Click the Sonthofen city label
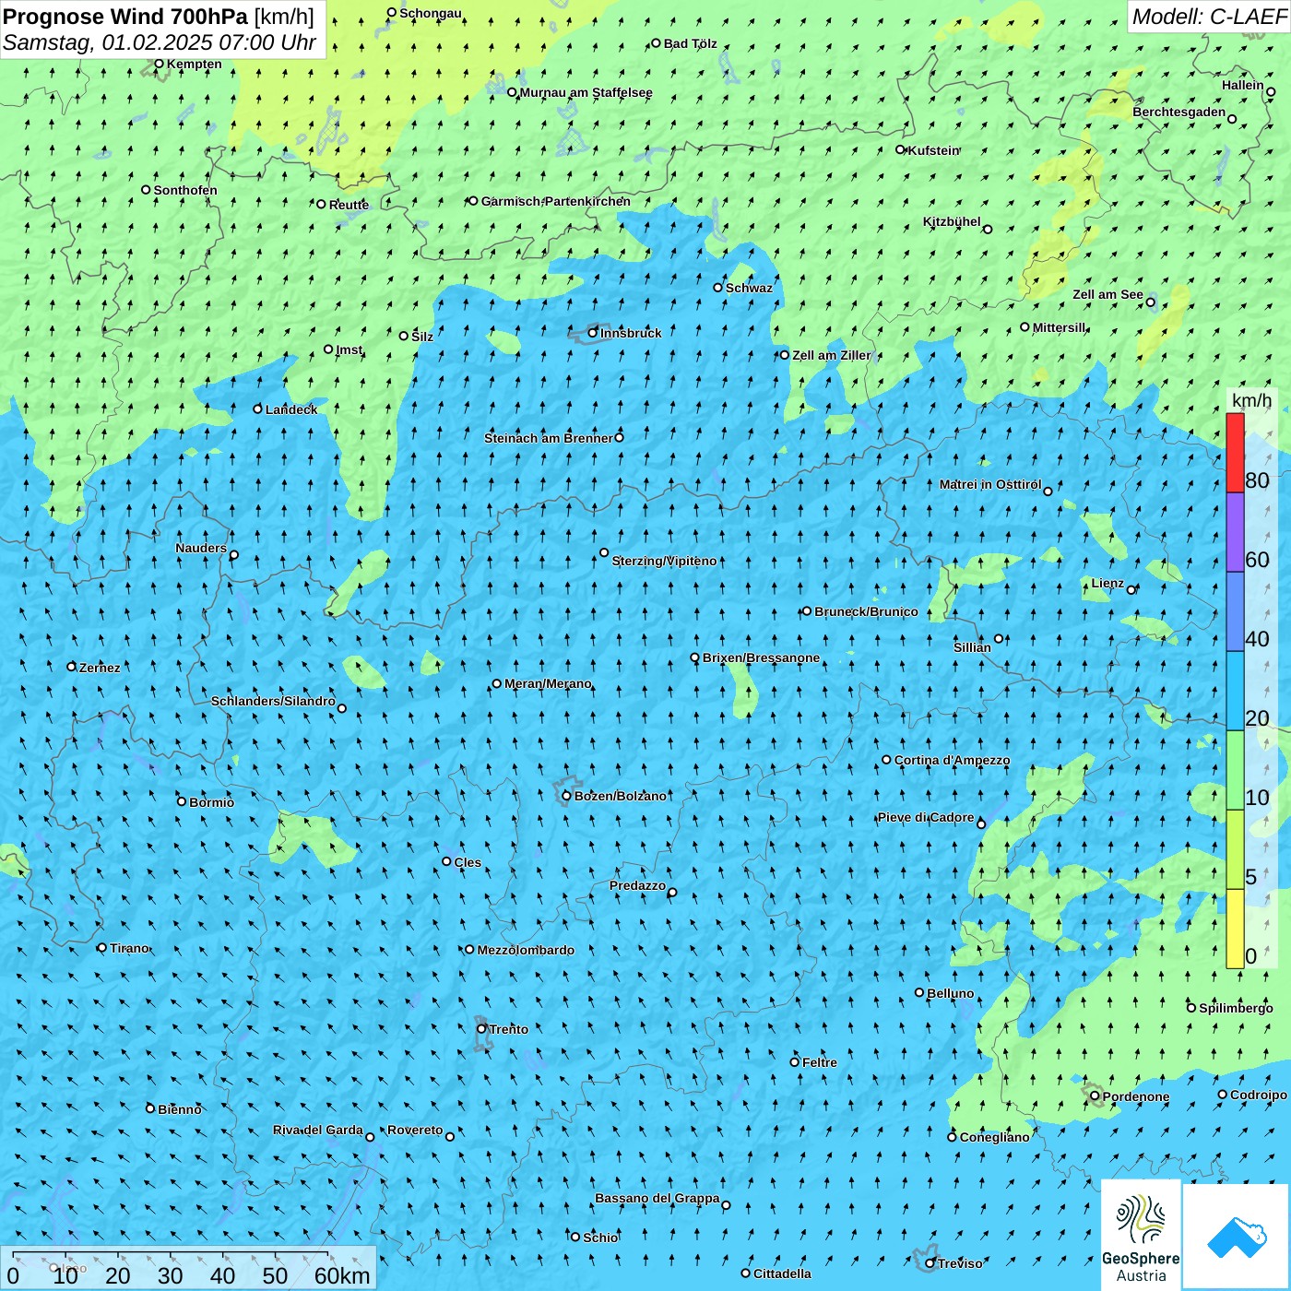 click(x=185, y=190)
